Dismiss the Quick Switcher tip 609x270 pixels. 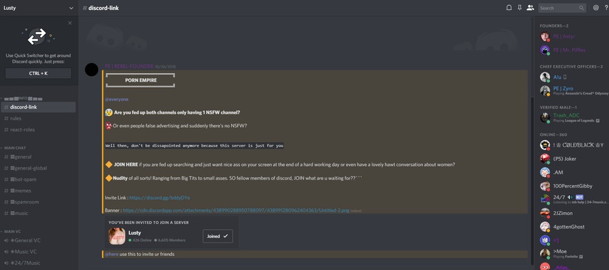tap(70, 23)
